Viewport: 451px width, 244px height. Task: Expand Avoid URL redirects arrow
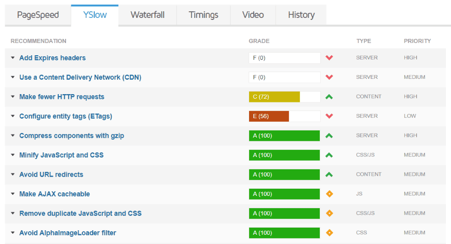click(13, 174)
